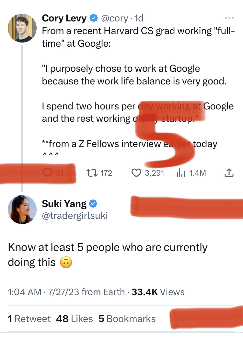Visit Suki Yang's profile via her name

64,204
